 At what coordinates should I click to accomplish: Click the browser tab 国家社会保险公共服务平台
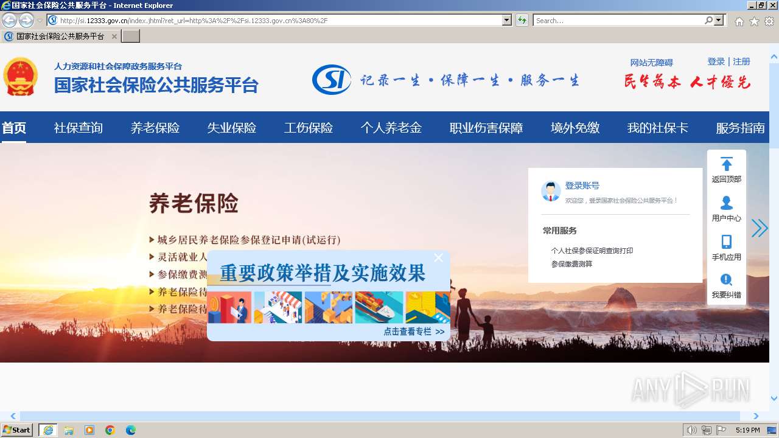(60, 36)
